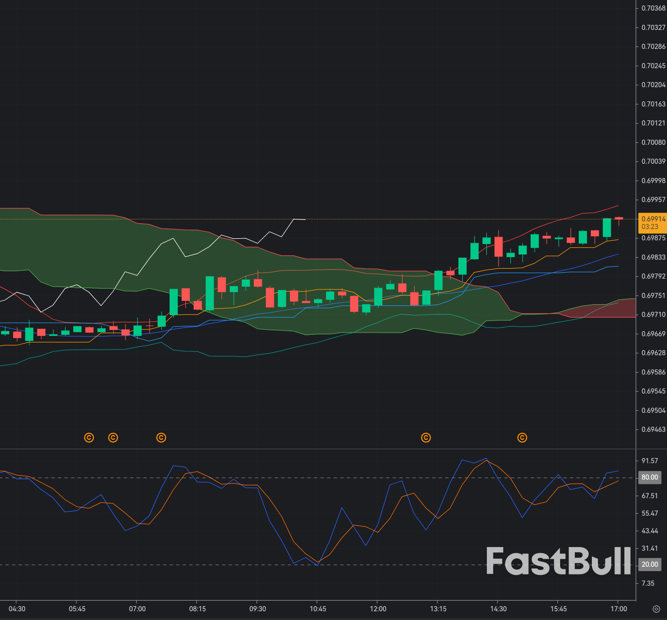Screen dimensions: 667x620
Task: Click price axis label 0.70204
Action: click(653, 85)
